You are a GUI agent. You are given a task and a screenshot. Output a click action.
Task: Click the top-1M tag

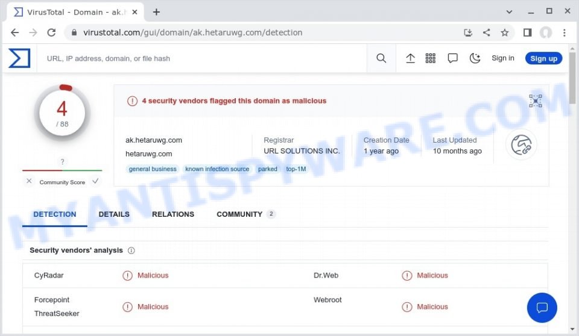click(x=296, y=169)
